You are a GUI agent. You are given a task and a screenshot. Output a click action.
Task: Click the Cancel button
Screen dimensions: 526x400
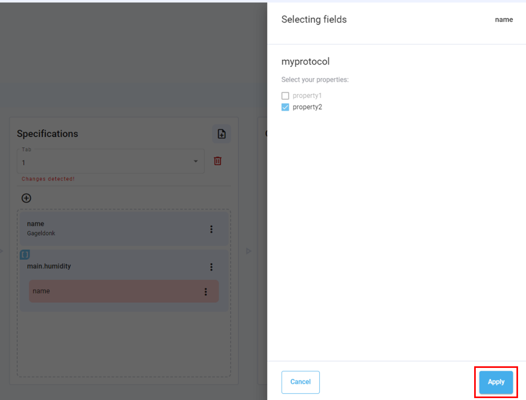coord(300,382)
